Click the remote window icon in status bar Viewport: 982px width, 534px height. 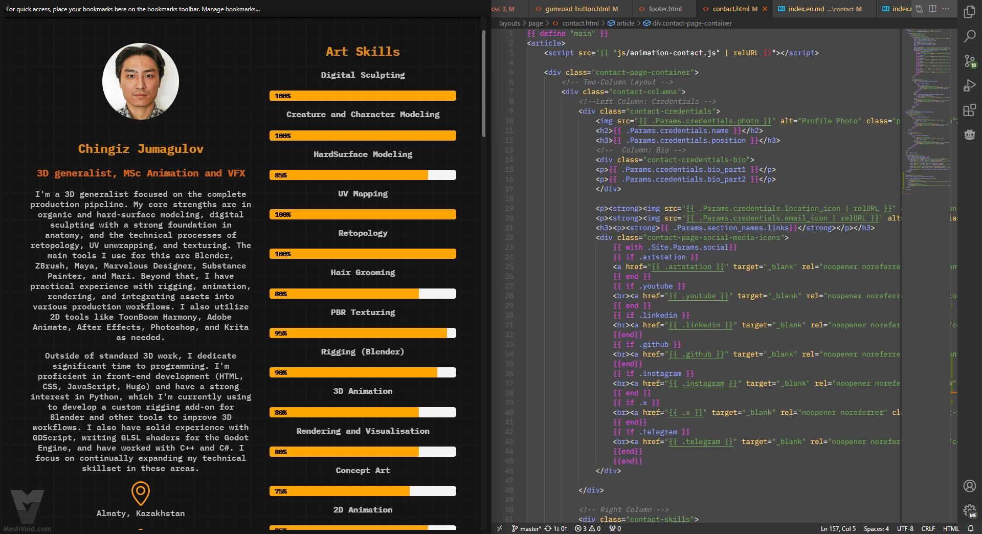pos(500,528)
